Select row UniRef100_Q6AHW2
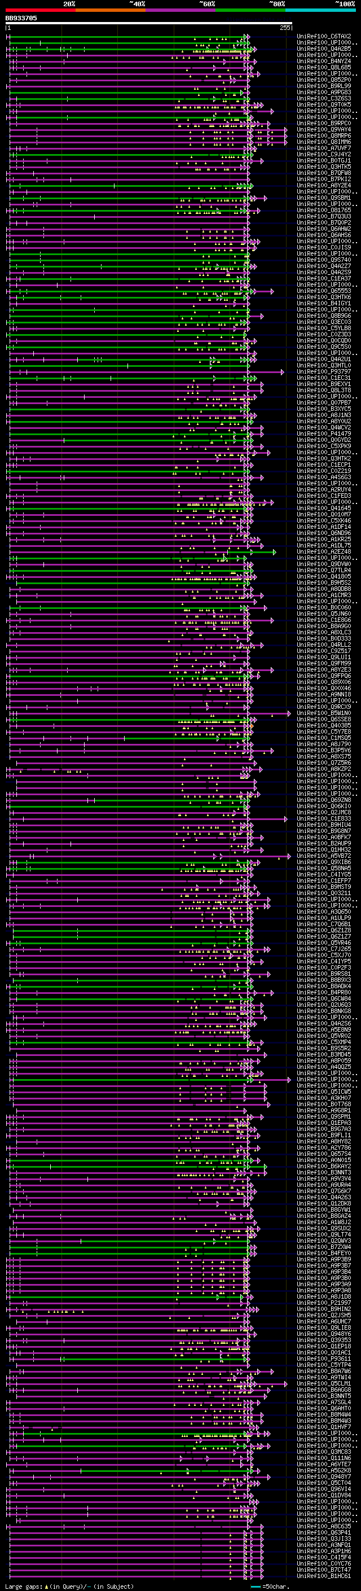361x1591 pixels. 324,229
